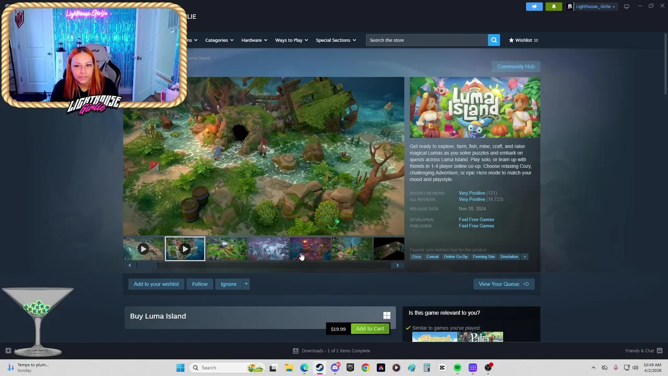Screen dimensions: 668x376
Task: Switch to Steam taskbar icon
Action: [x=319, y=368]
